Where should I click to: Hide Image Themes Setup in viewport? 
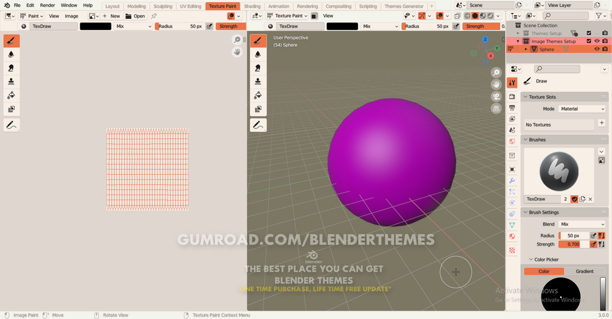597,41
